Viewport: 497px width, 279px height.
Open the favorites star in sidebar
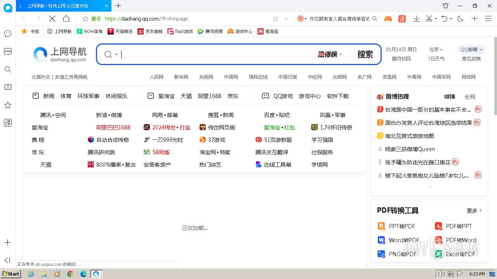[x=8, y=105]
